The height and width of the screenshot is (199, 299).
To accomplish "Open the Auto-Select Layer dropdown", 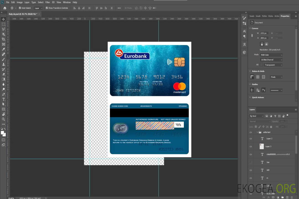I will [38, 8].
